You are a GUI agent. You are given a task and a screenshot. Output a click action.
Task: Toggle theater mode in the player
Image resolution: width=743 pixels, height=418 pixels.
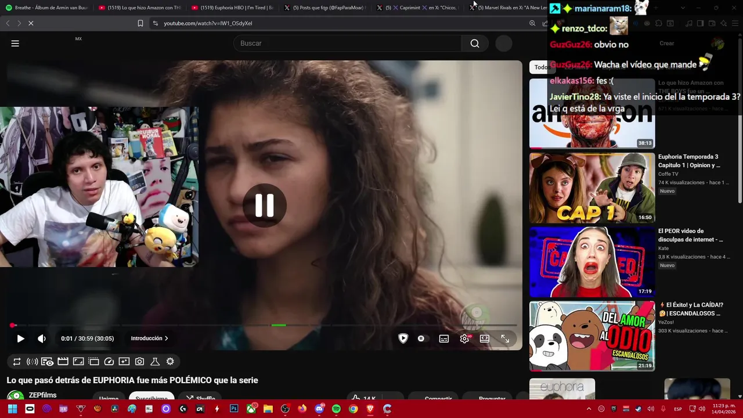point(485,338)
